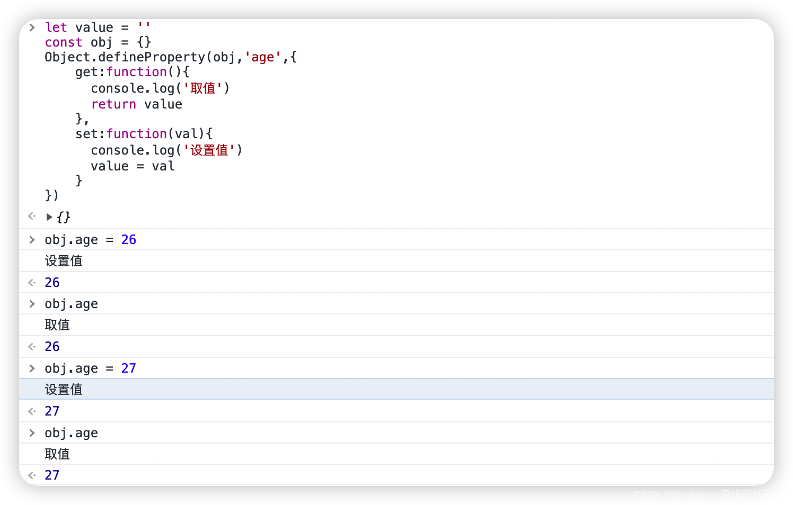Select the set:function(val){ line
The image size is (793, 505).
(144, 134)
